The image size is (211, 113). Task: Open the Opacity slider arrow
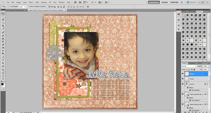point(209,66)
